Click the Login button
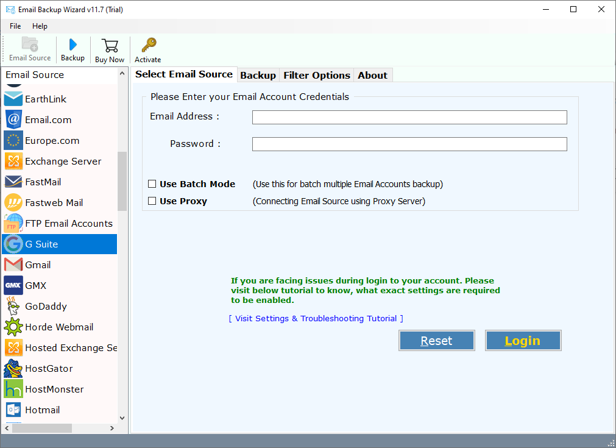 [523, 340]
